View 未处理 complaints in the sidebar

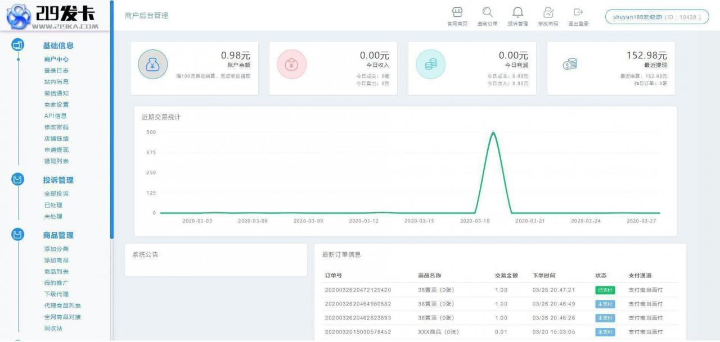click(x=53, y=216)
